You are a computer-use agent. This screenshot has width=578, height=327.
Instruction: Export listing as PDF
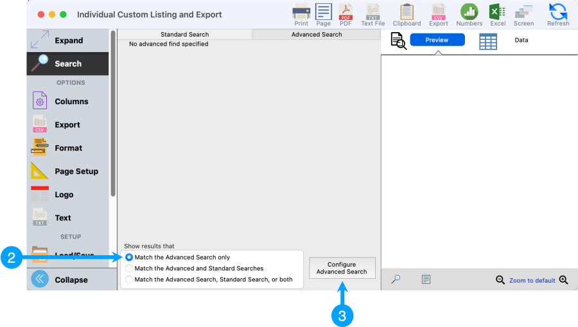(x=346, y=13)
